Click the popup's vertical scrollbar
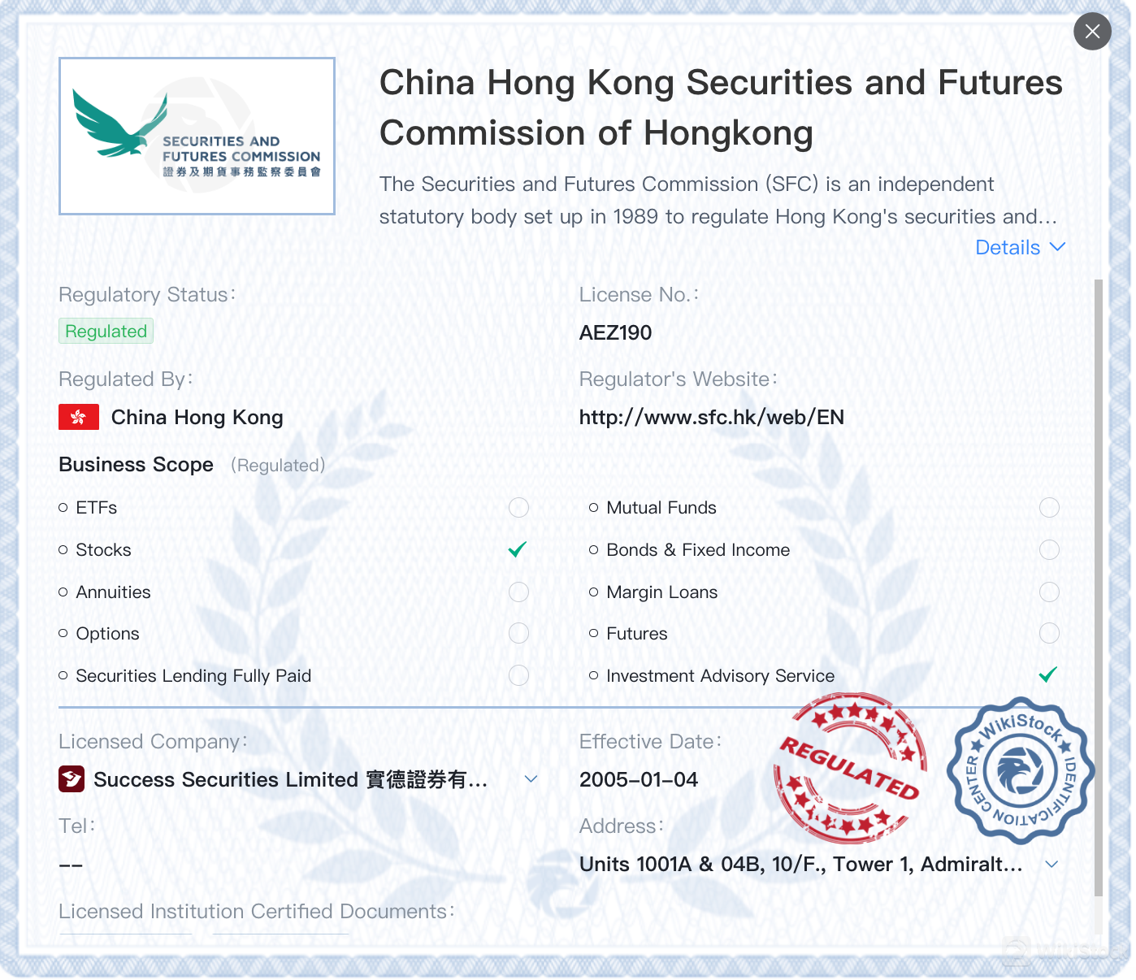This screenshot has height=980, width=1136. pyautogui.click(x=1099, y=588)
